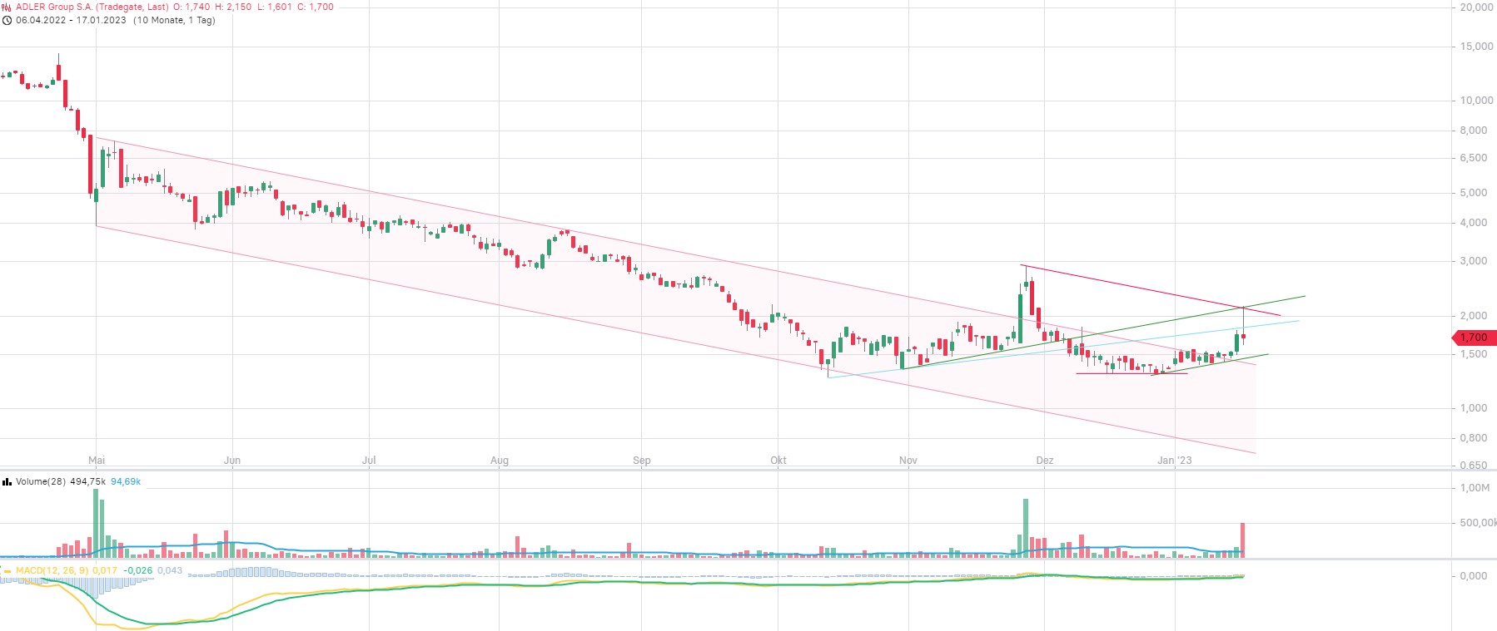Select the blue 94,69k volume average value
The width and height of the screenshot is (1497, 631).
126,481
